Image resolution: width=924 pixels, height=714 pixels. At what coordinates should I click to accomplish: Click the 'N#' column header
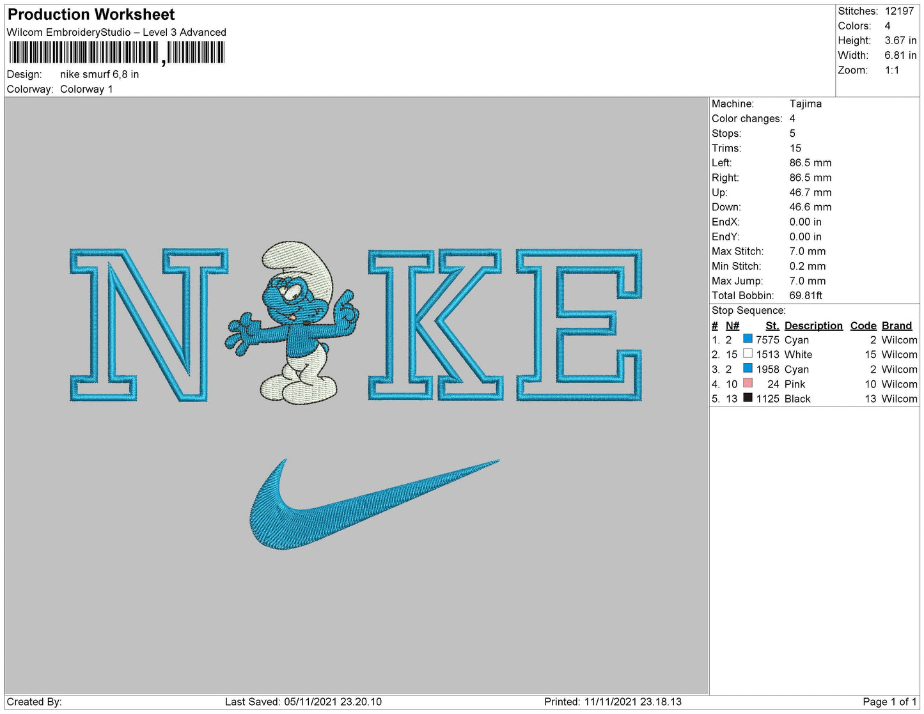tap(732, 325)
